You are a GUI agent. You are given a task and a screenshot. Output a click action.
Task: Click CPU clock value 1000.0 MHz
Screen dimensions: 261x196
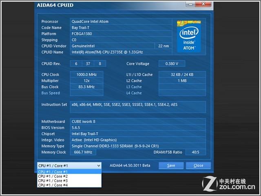pyautogui.click(x=86, y=75)
